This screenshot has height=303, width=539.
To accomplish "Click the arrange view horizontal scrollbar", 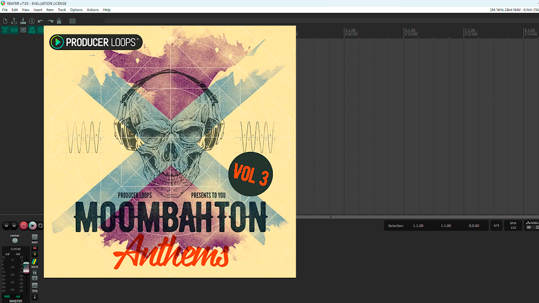I will 417,217.
